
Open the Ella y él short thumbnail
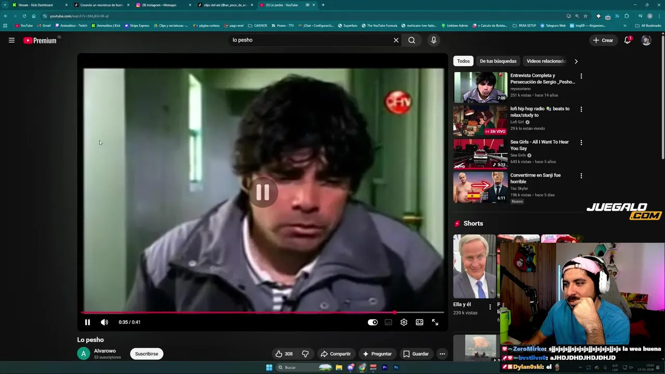tap(474, 266)
